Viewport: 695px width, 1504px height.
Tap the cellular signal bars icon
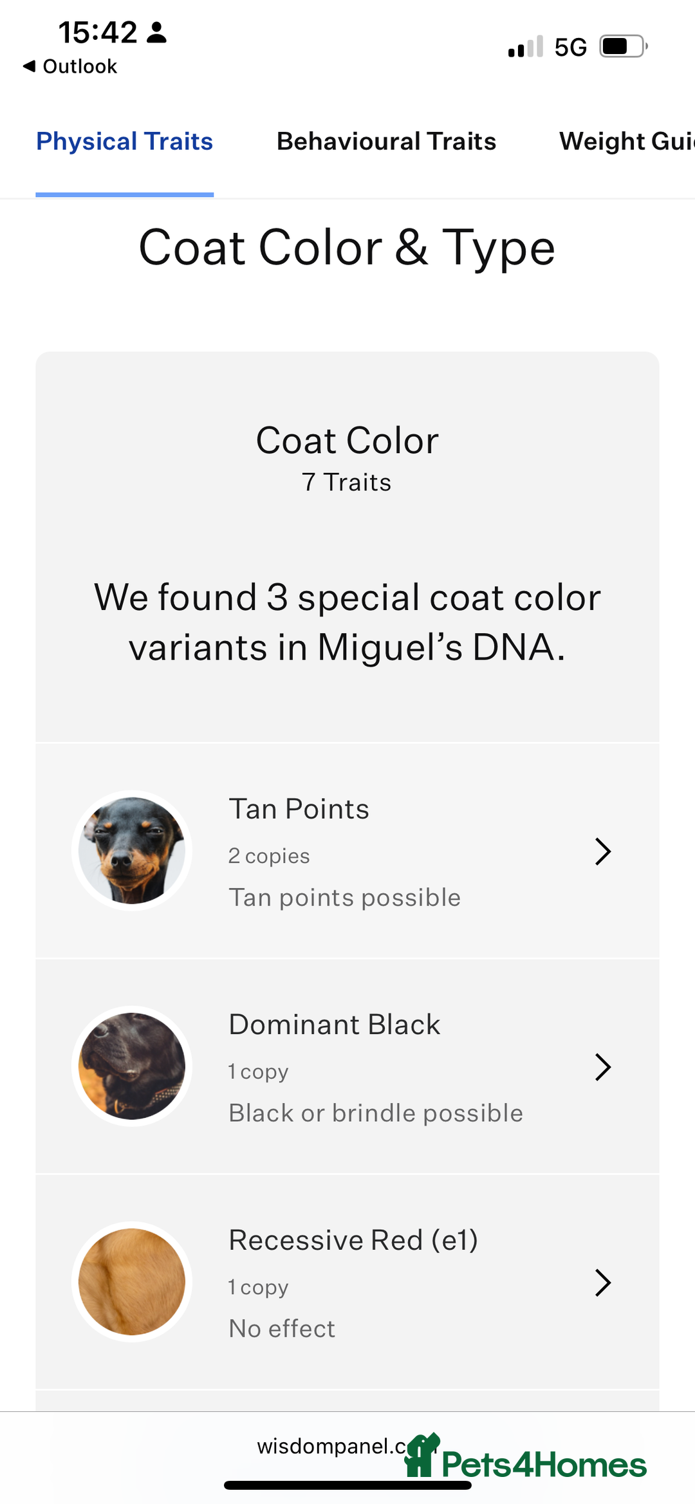[x=526, y=46]
